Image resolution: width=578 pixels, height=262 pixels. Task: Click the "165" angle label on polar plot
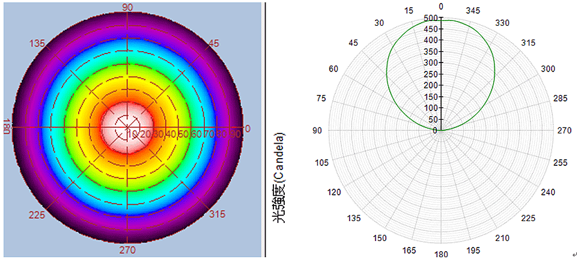tap(409, 250)
